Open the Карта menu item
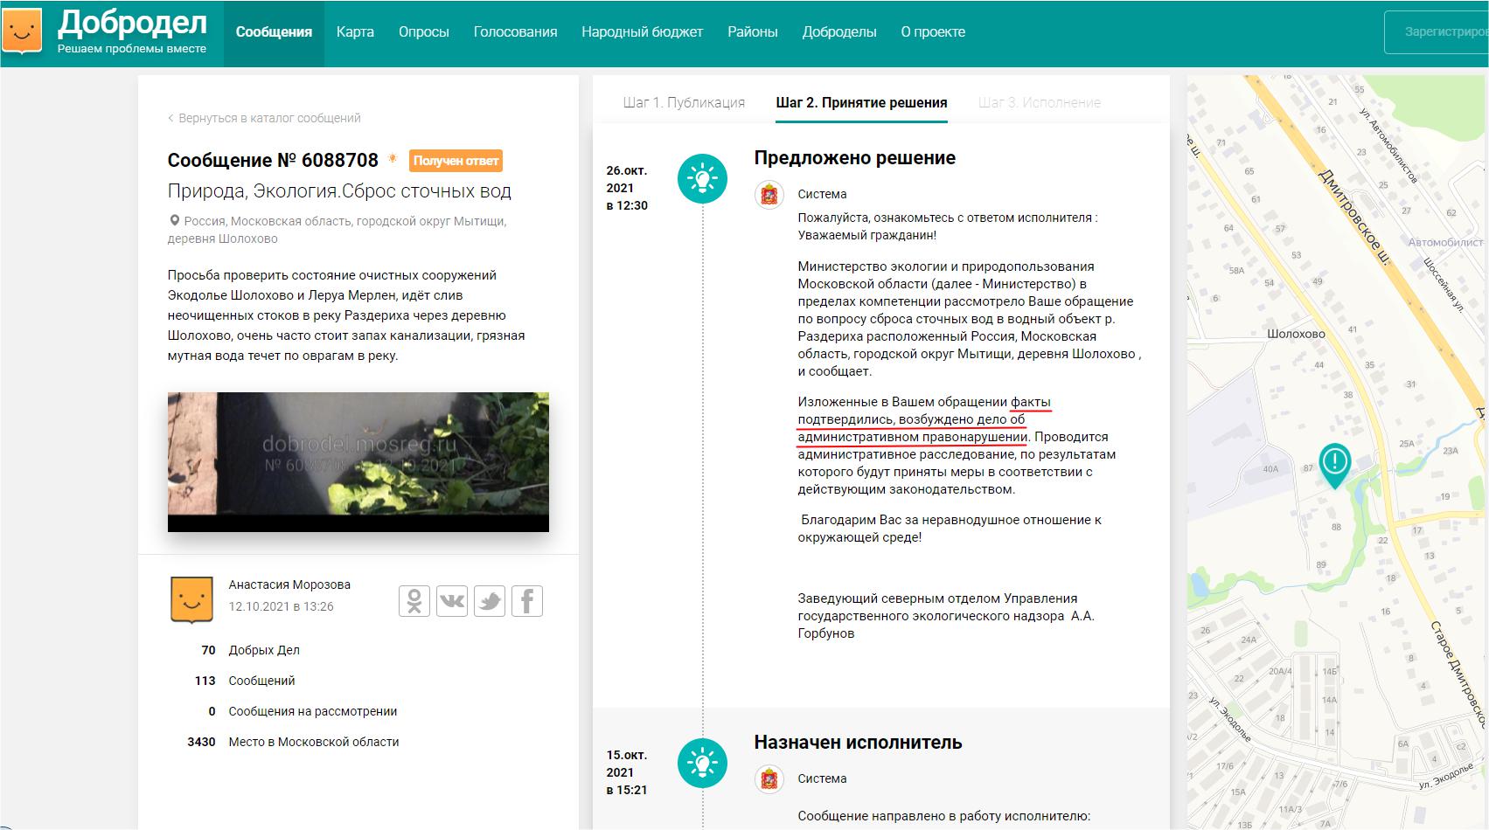The height and width of the screenshot is (830, 1489). [x=355, y=32]
